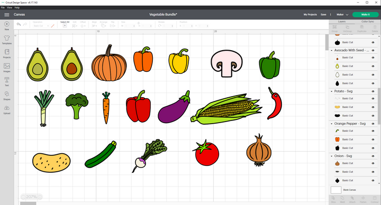This screenshot has height=205, width=381.
Task: Open the Images library icon
Action: click(x=7, y=68)
